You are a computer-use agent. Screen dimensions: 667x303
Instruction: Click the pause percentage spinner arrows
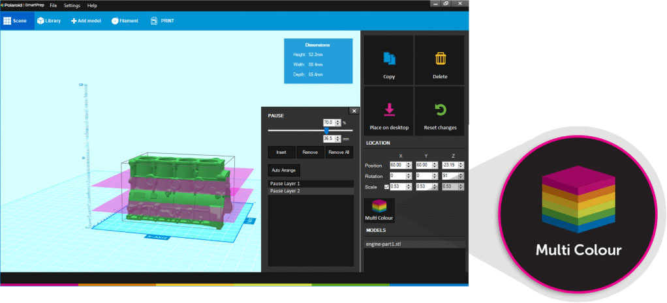(338, 123)
